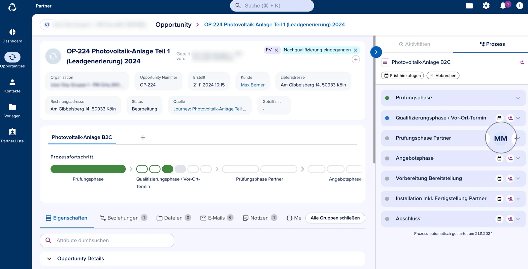Add a new process tab with the plus
This screenshot has height=269, width=528.
pyautogui.click(x=143, y=137)
